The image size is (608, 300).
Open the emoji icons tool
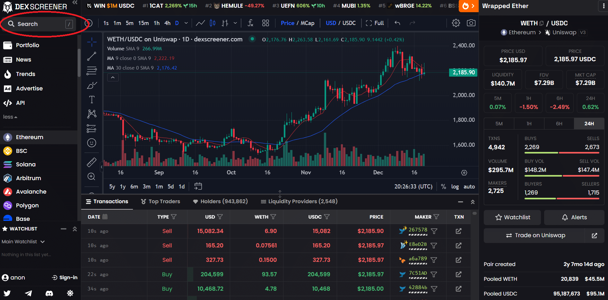91,143
